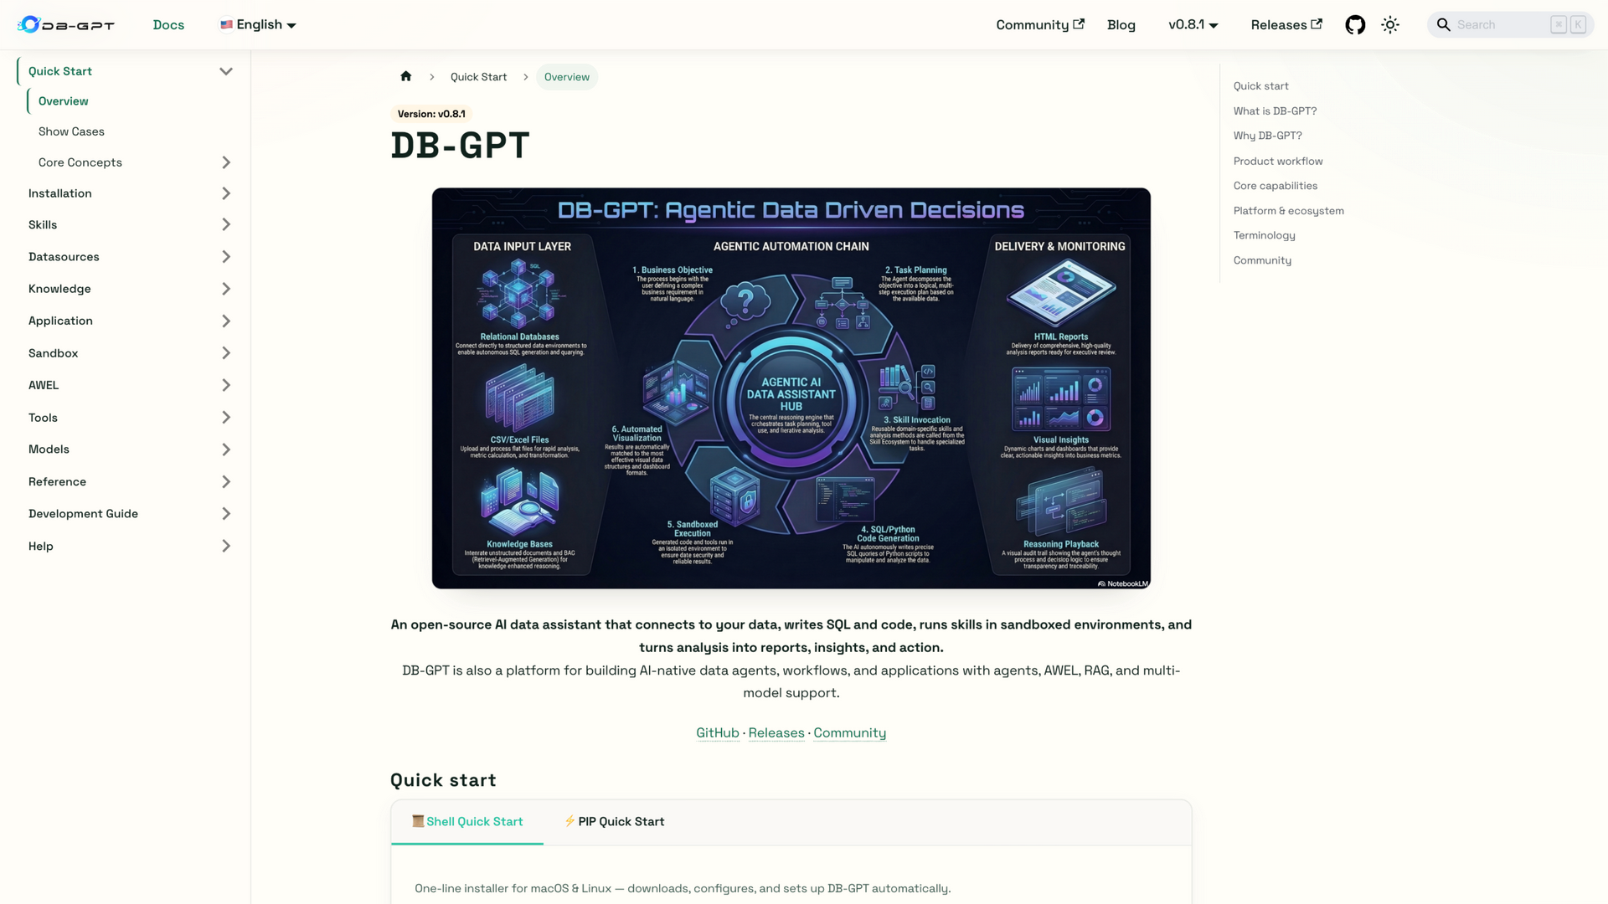Open the GitHub repository icon

[1355, 25]
